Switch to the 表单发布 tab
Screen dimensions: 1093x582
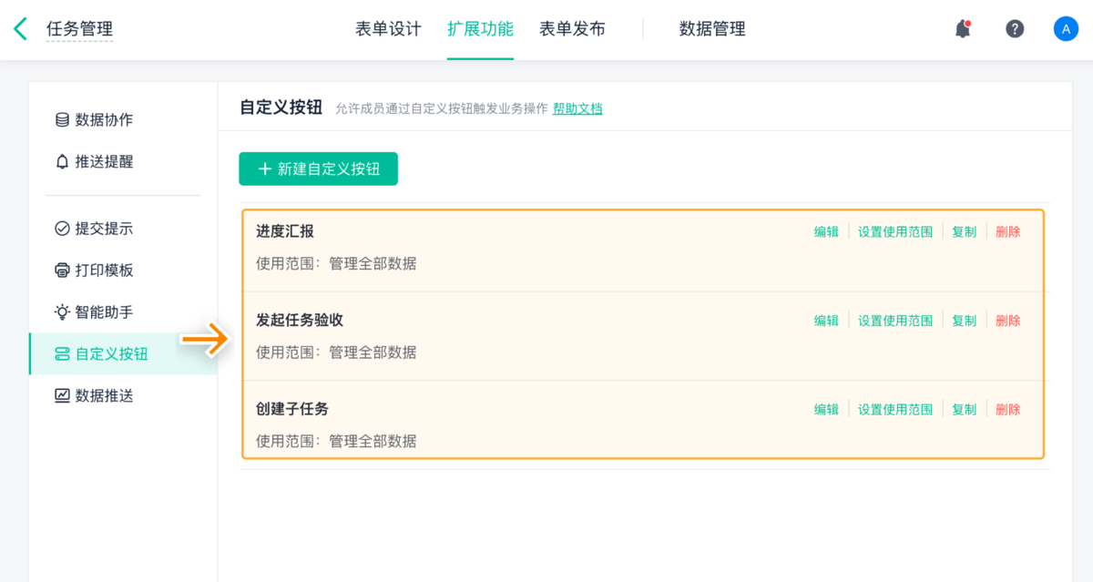tap(572, 29)
